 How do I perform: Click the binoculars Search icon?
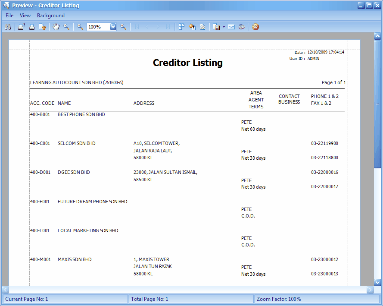8,27
